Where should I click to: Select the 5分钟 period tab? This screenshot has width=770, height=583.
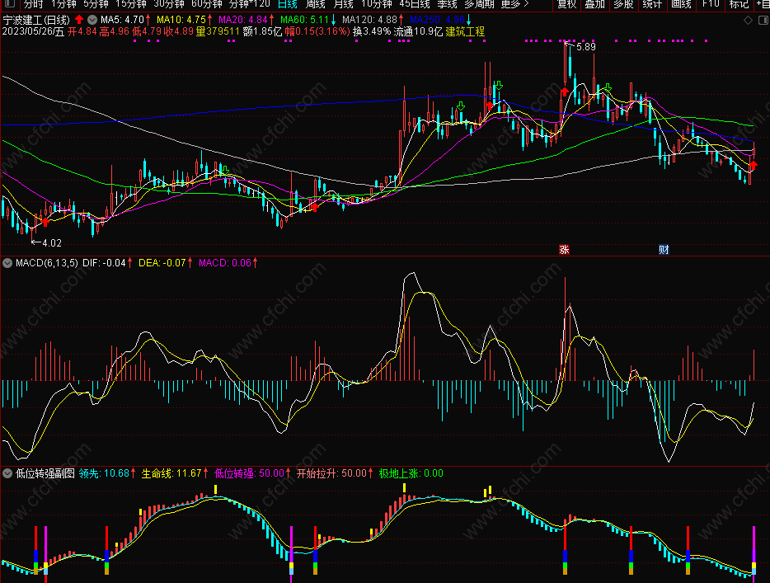(96, 4)
